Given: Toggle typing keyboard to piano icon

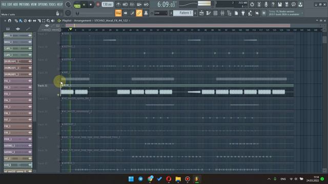Looking at the screenshot, I should click(118, 13).
